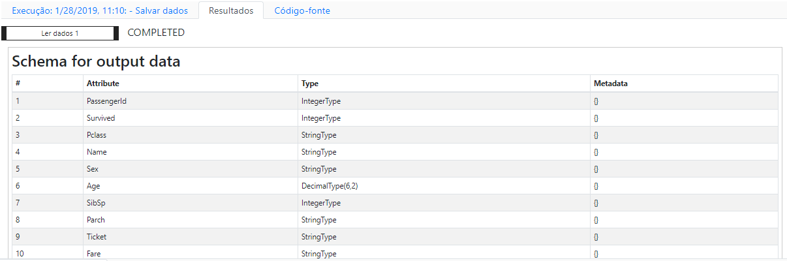The width and height of the screenshot is (787, 261).
Task: Click the SibSp attribute cell
Action: [191, 203]
